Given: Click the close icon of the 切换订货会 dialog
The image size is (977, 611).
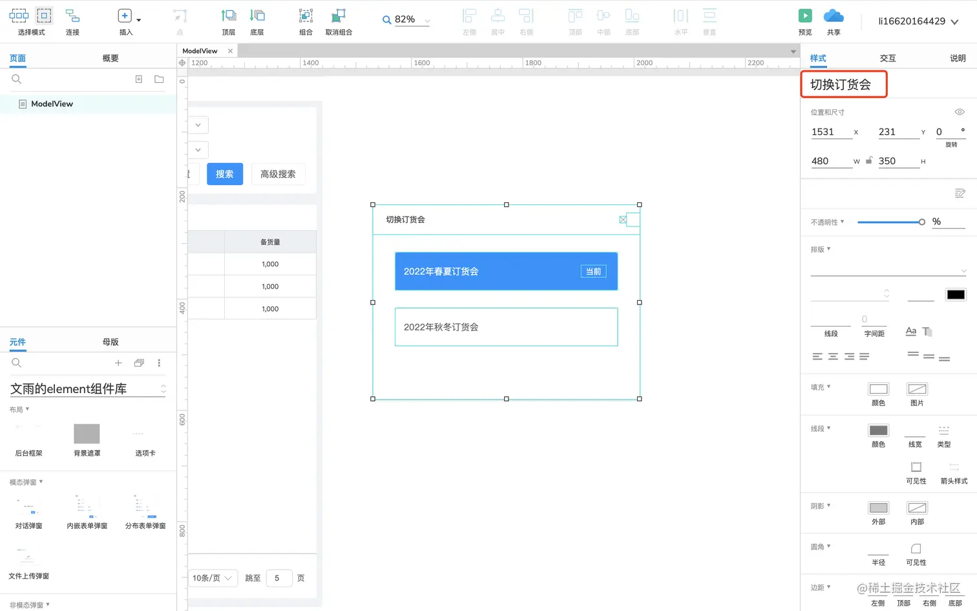Looking at the screenshot, I should [623, 220].
